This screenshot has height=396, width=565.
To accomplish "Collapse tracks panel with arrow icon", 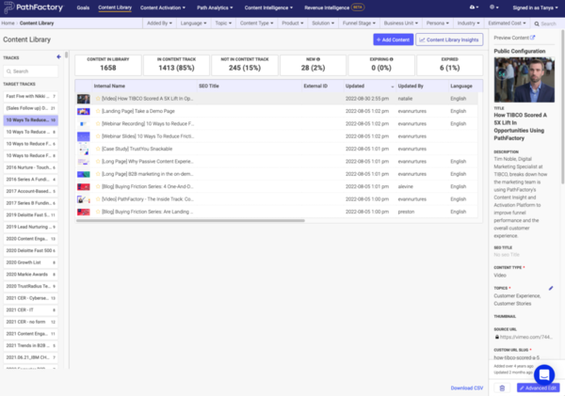I will click(x=58, y=56).
